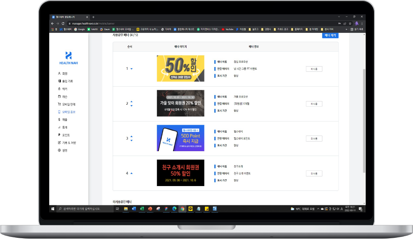Screen dimensions: 413x239
Task: Open PowerPoint on the taskbar
Action: (150, 209)
